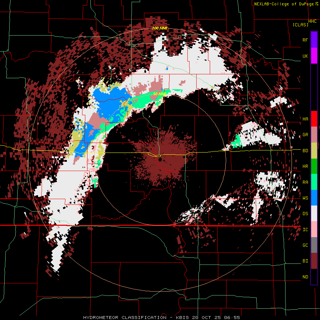Click the WS legend label
Screen dimensions: 320x320
click(x=305, y=198)
